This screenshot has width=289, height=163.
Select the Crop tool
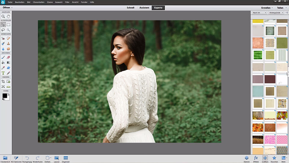point(3,81)
